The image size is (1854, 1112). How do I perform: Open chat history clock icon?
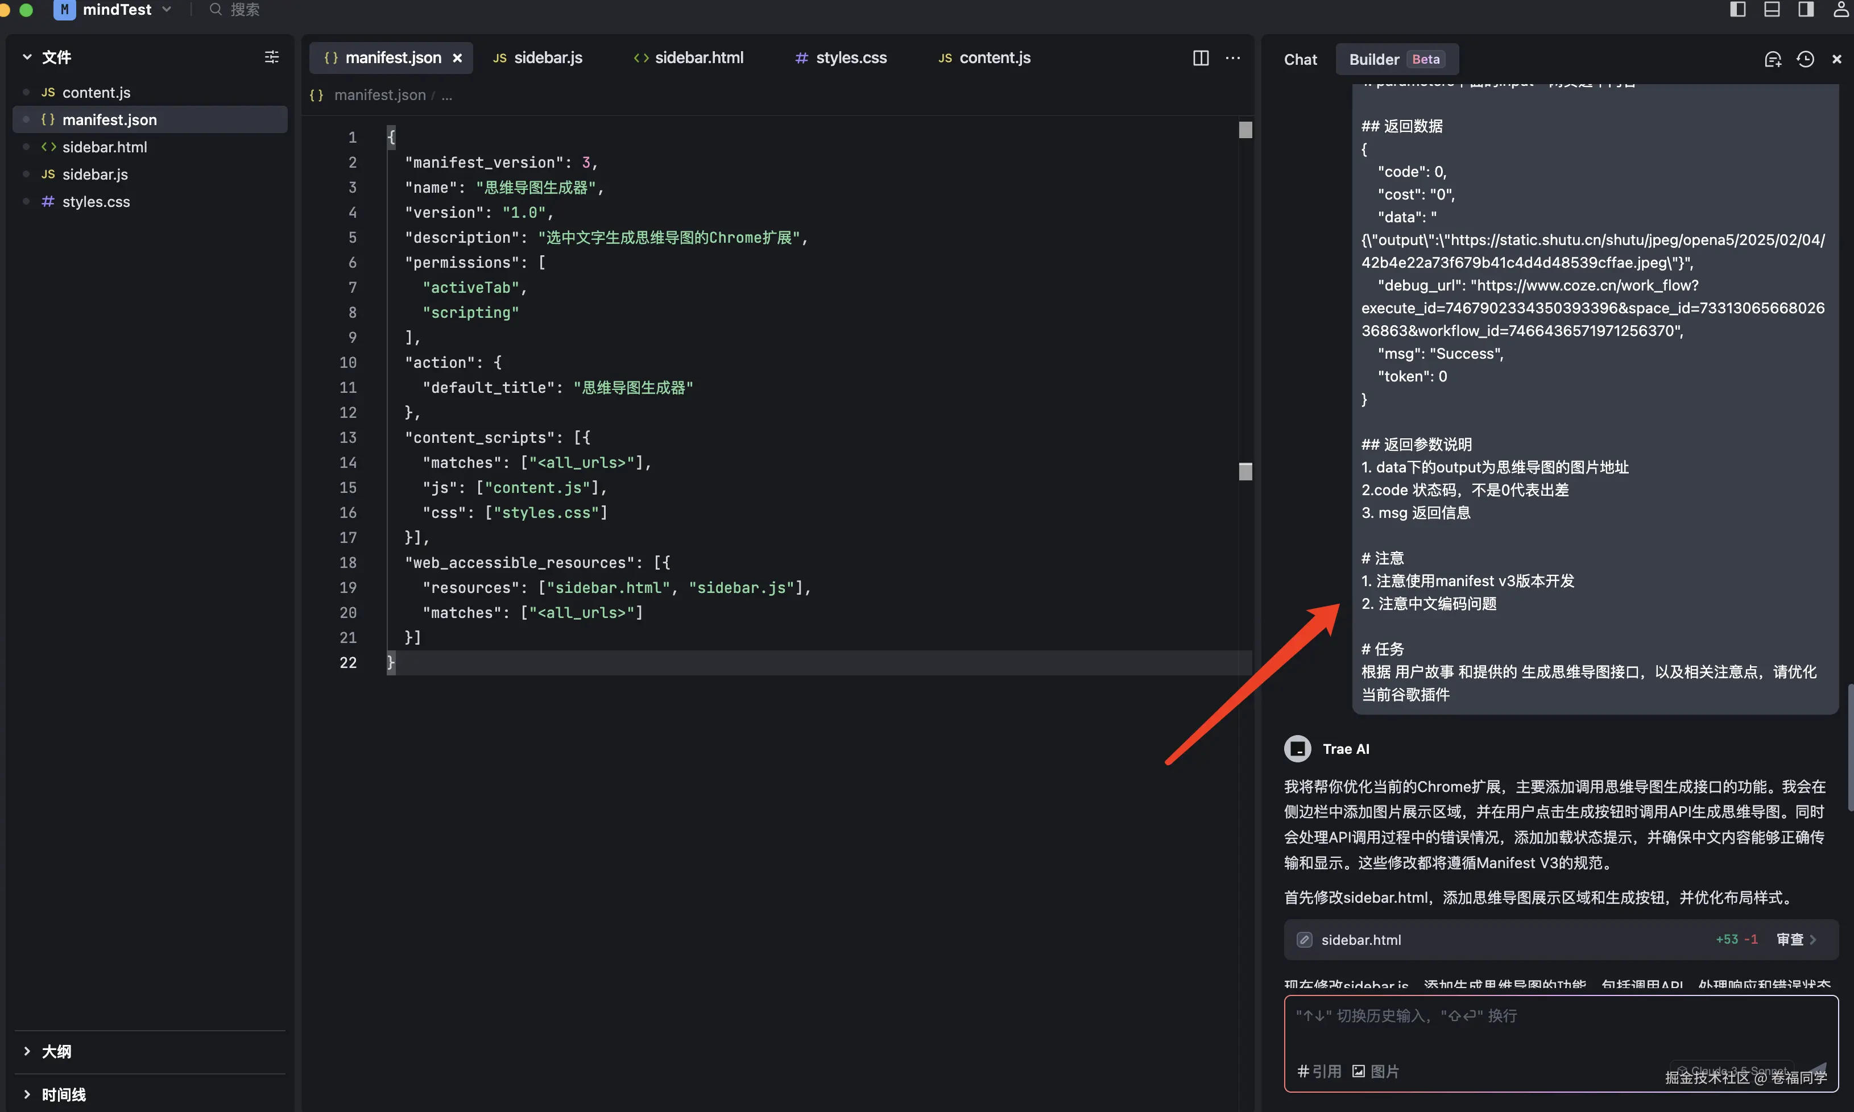point(1805,59)
